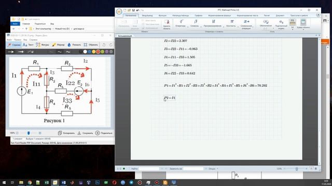Open the Clipboard icon dropdown in the ribbon
The width and height of the screenshot is (332, 186).
click(x=303, y=24)
